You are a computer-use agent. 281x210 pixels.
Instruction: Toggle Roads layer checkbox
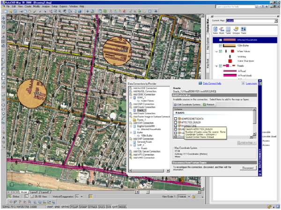tap(221, 66)
